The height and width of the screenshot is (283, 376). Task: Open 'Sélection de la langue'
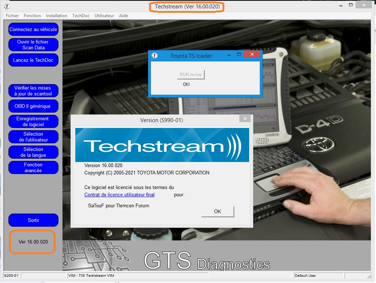tap(33, 152)
